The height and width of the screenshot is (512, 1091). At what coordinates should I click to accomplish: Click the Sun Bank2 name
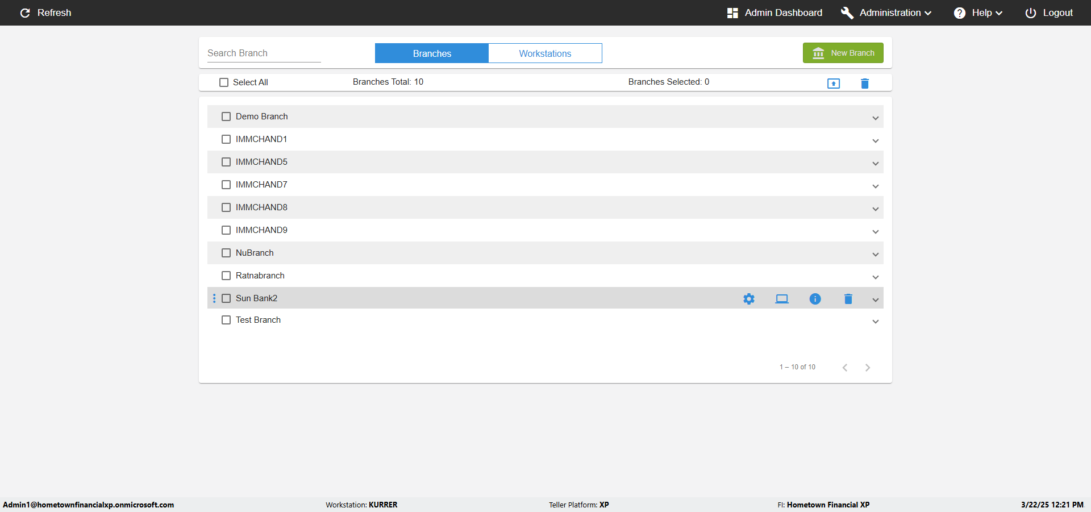[257, 298]
